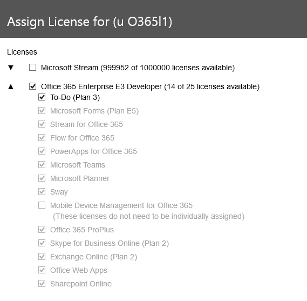This screenshot has height=301, width=307.
Task: Toggle the Stream for Office 365 checkbox
Action: 42,124
